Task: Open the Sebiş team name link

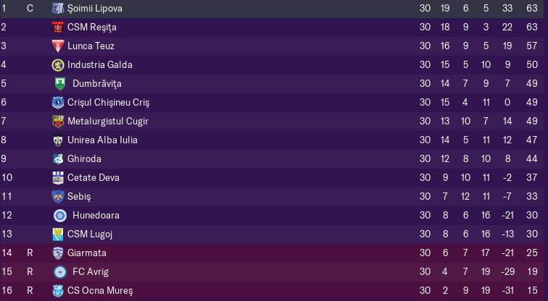Action: [79, 197]
